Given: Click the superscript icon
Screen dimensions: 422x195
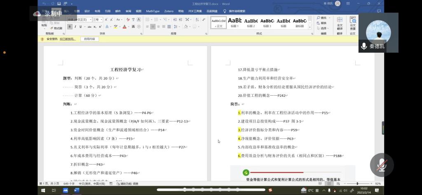Looking at the screenshot, I should pos(100,27).
